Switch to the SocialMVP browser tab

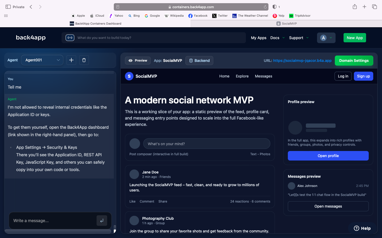click(x=286, y=23)
